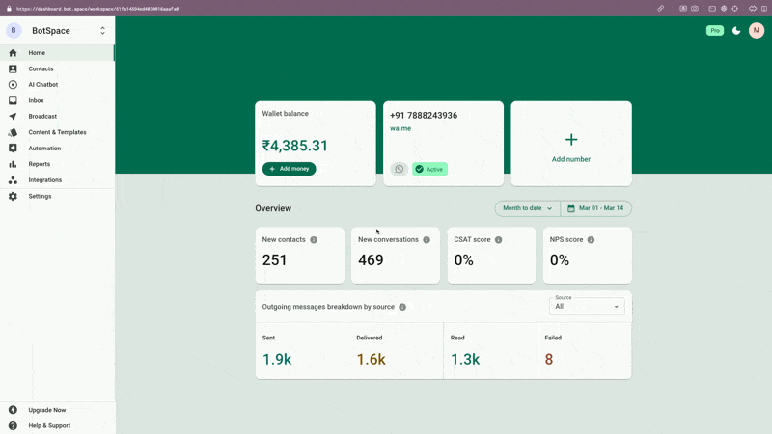Click info icon next to CSAT score

click(x=498, y=239)
